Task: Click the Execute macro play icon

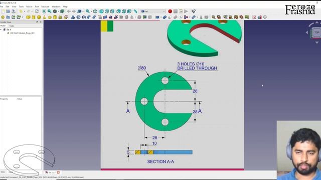Action: click(186, 11)
